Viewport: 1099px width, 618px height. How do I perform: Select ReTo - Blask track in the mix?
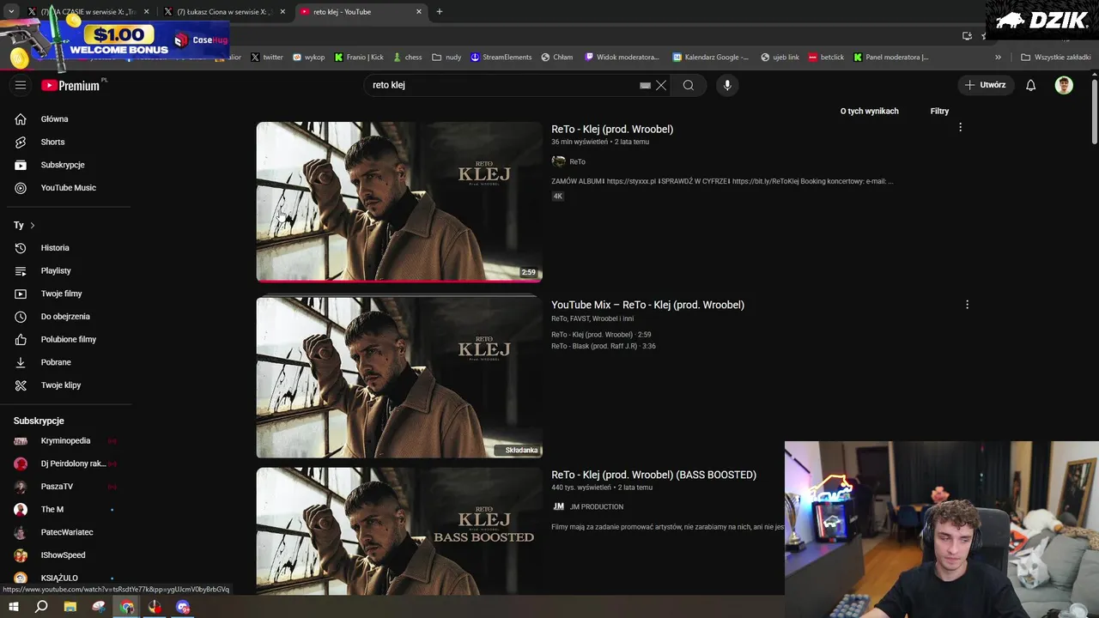tap(604, 346)
